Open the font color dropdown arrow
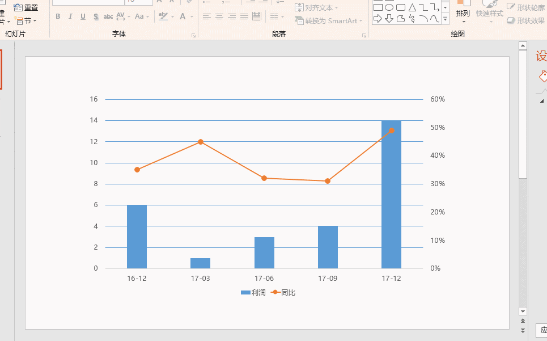 pos(192,17)
